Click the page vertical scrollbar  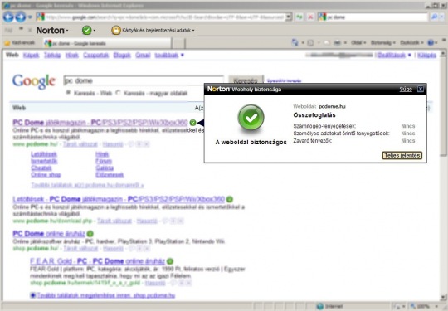click(x=443, y=174)
